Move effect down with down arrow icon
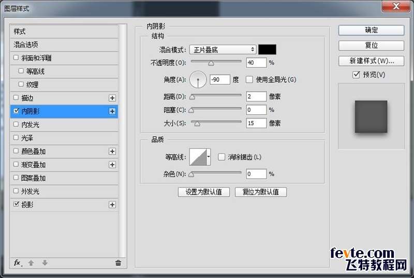The image size is (414, 278). click(45, 262)
